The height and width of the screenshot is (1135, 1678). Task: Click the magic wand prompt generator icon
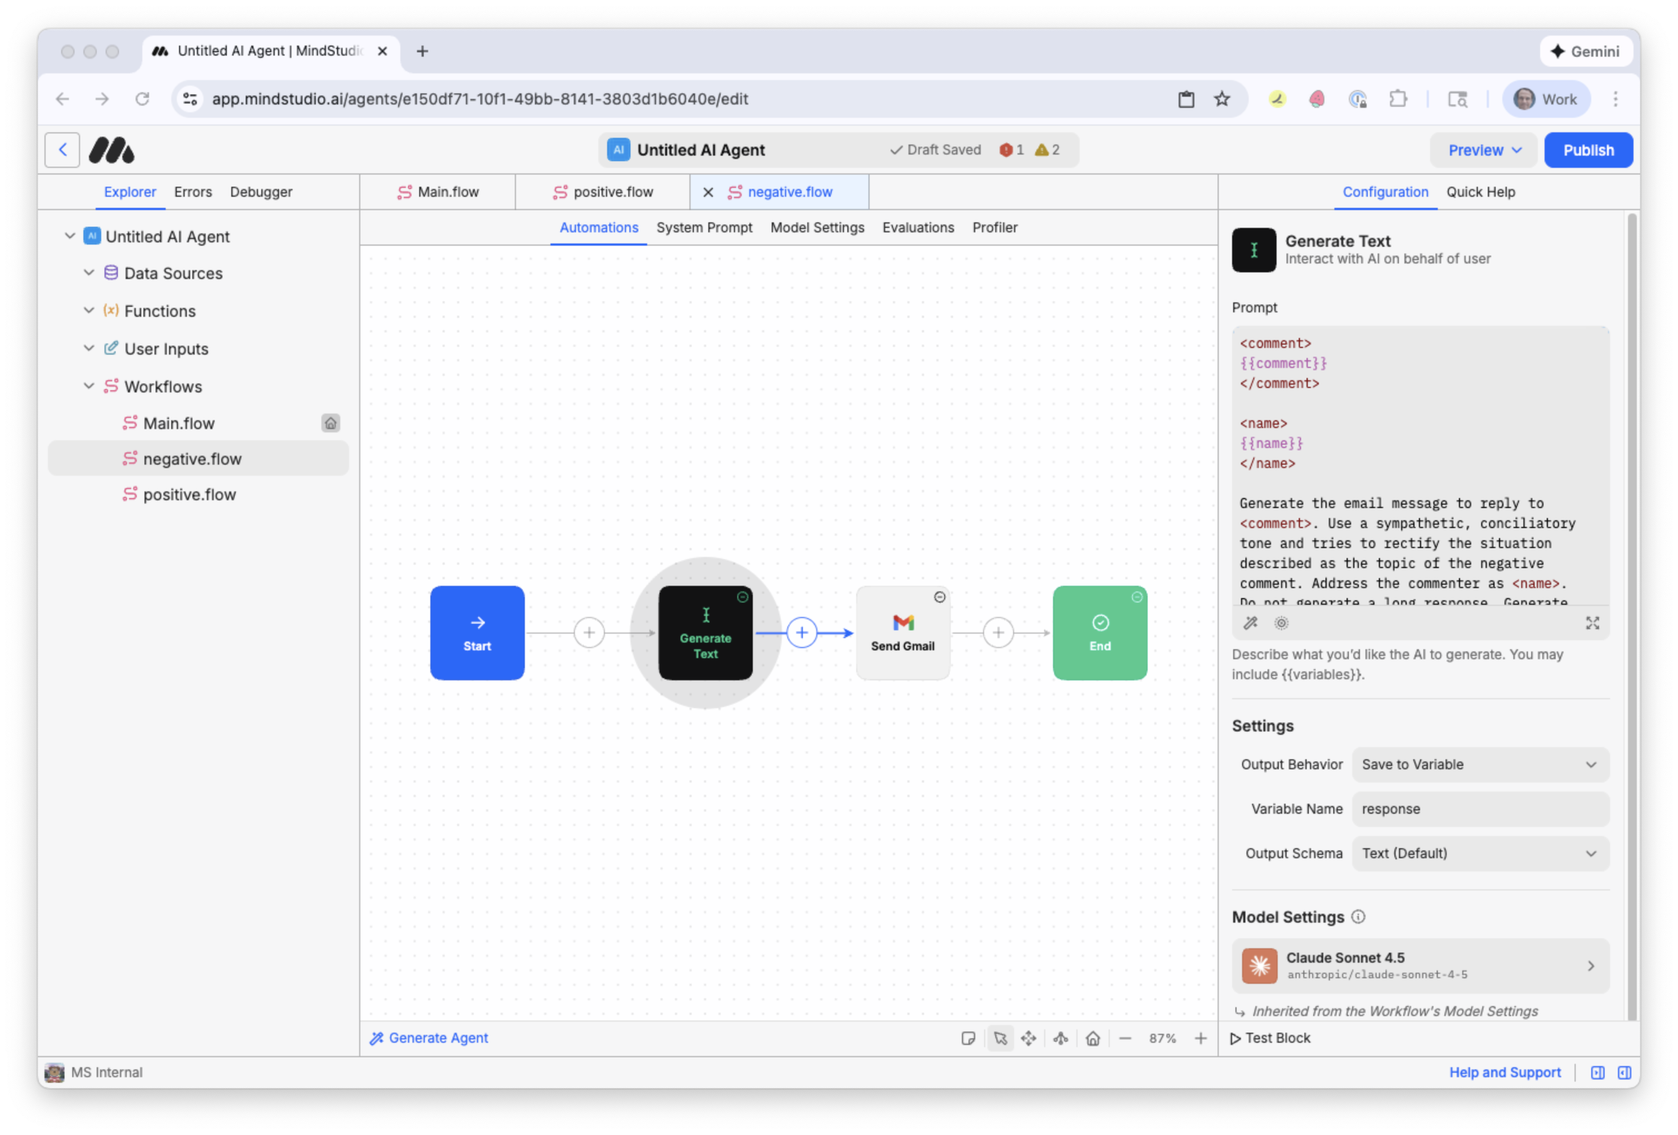pos(1250,623)
